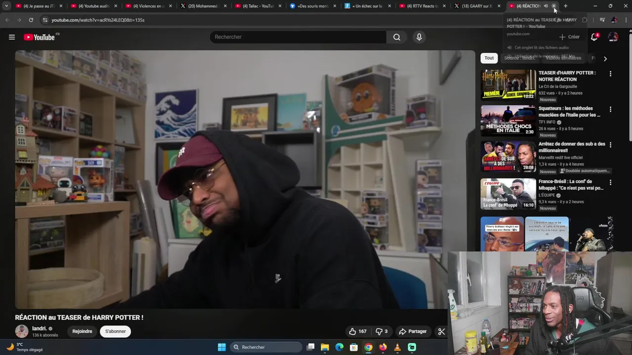Click the Rejoindre membership button
Viewport: 632px width, 355px height.
pyautogui.click(x=82, y=331)
